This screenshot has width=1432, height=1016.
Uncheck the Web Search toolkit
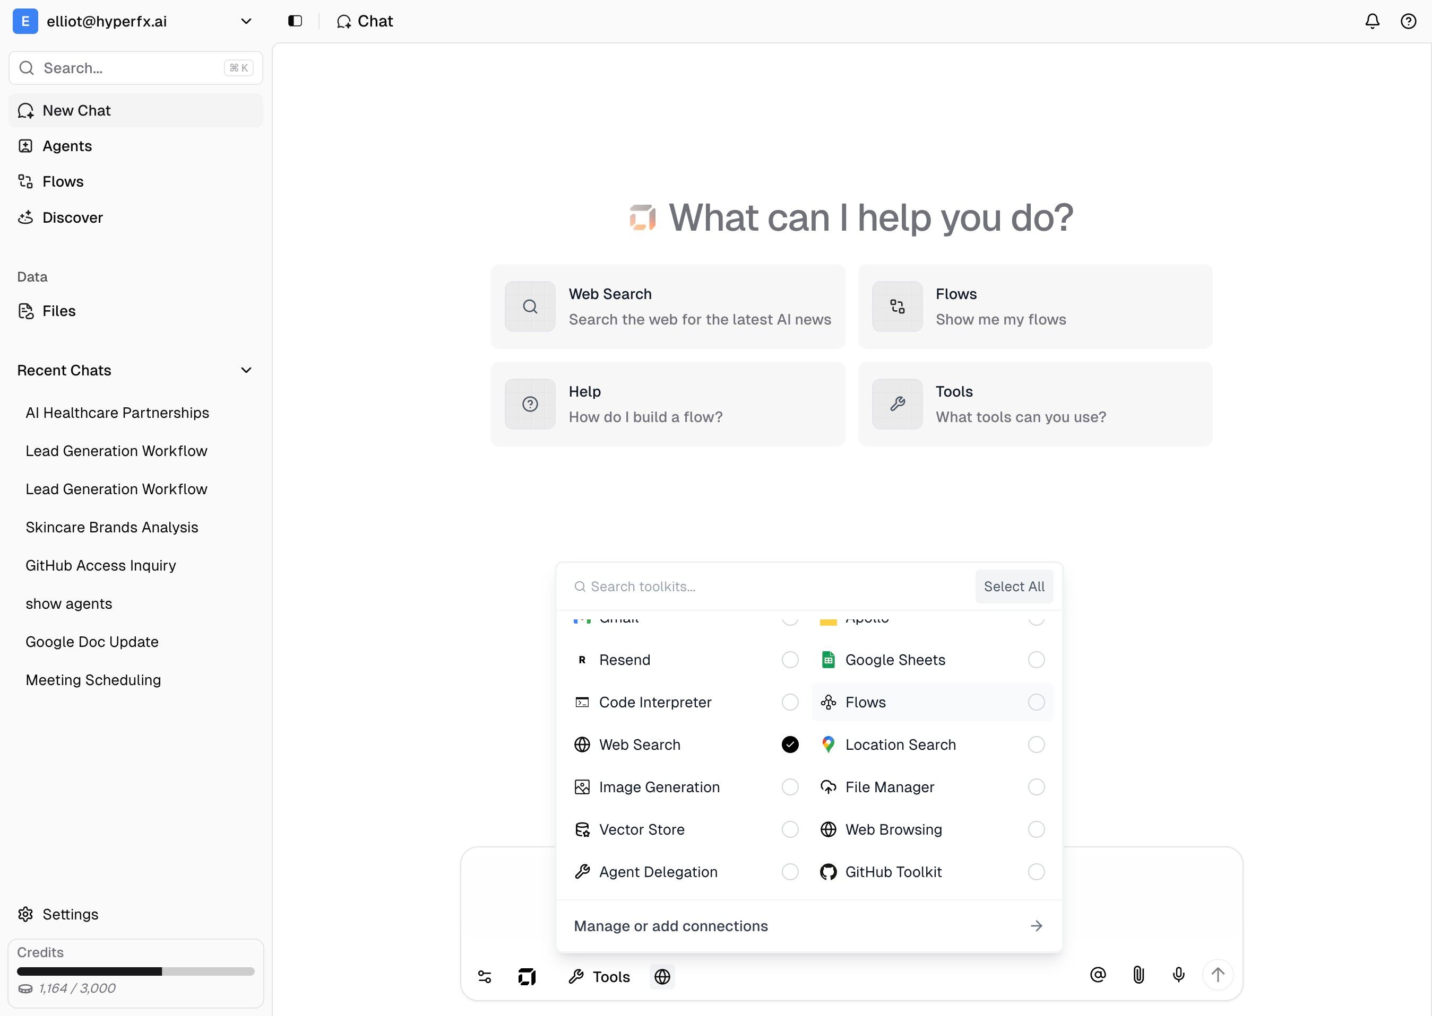point(790,745)
